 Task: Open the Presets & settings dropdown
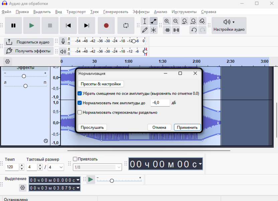click(x=101, y=84)
